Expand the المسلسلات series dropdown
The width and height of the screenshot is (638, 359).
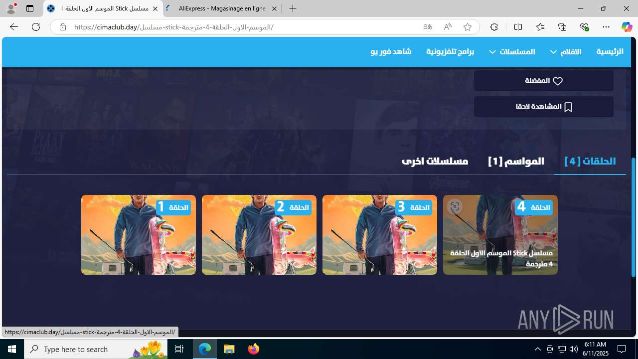click(512, 51)
